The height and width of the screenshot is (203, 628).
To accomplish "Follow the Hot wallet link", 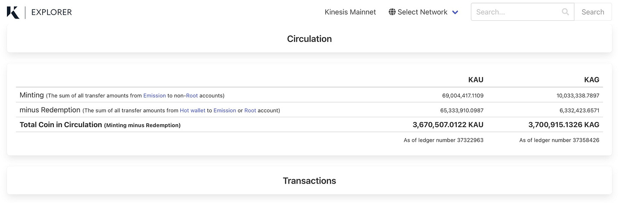I will click(x=192, y=111).
